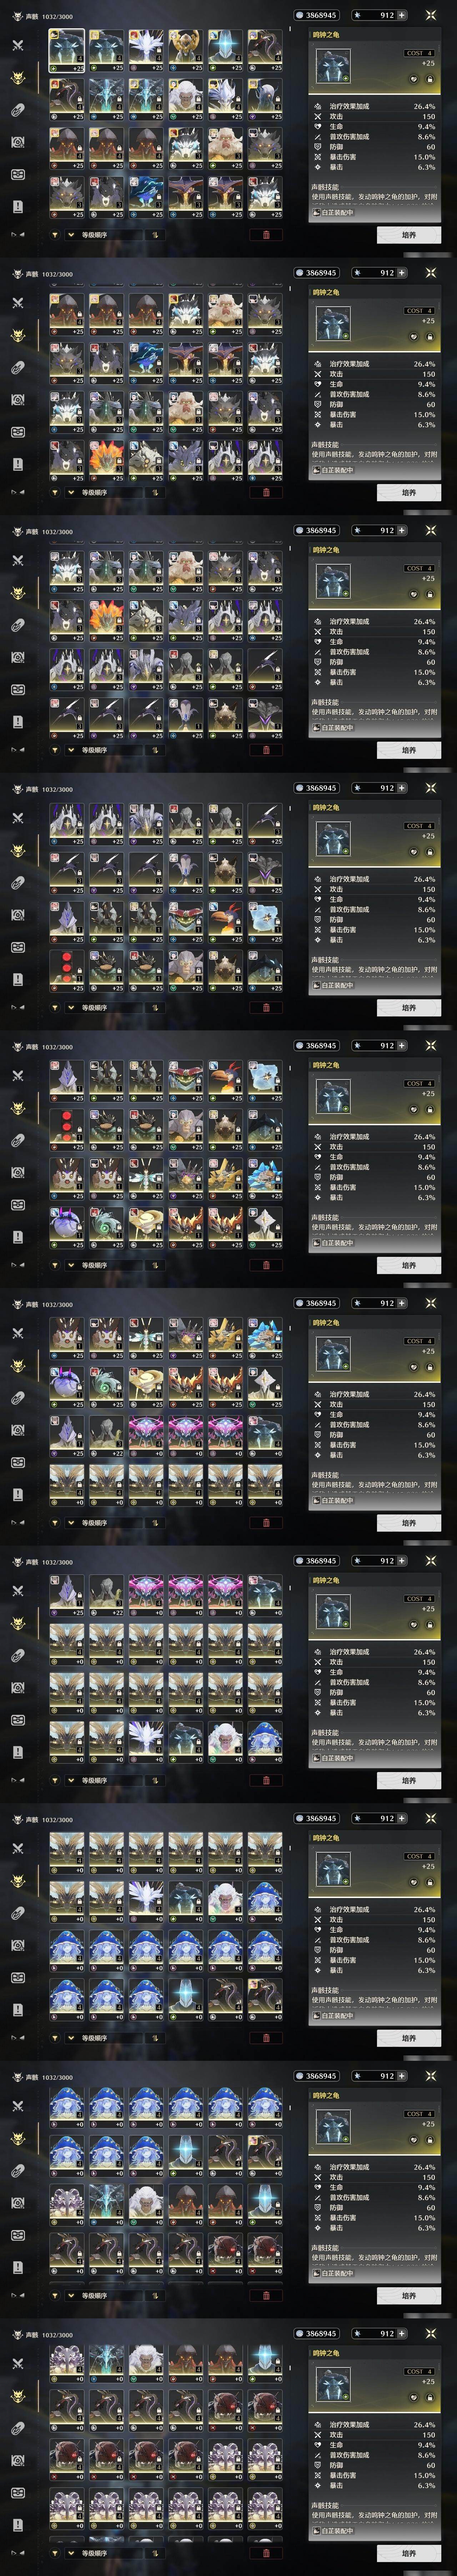Click 培养 button in the topmost panel
The width and height of the screenshot is (457, 2576).
(408, 235)
